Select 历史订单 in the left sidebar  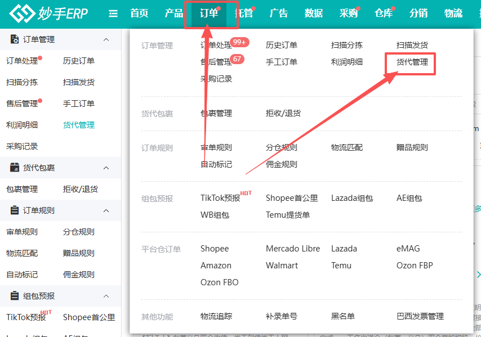pos(79,61)
